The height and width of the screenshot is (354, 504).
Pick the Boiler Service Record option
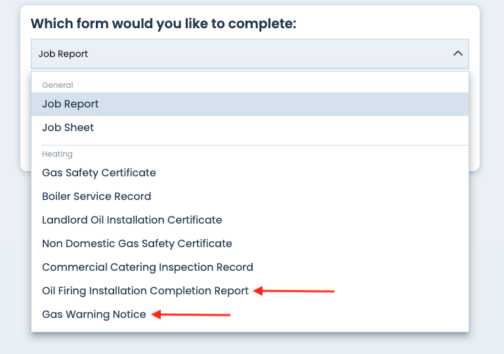tap(96, 197)
